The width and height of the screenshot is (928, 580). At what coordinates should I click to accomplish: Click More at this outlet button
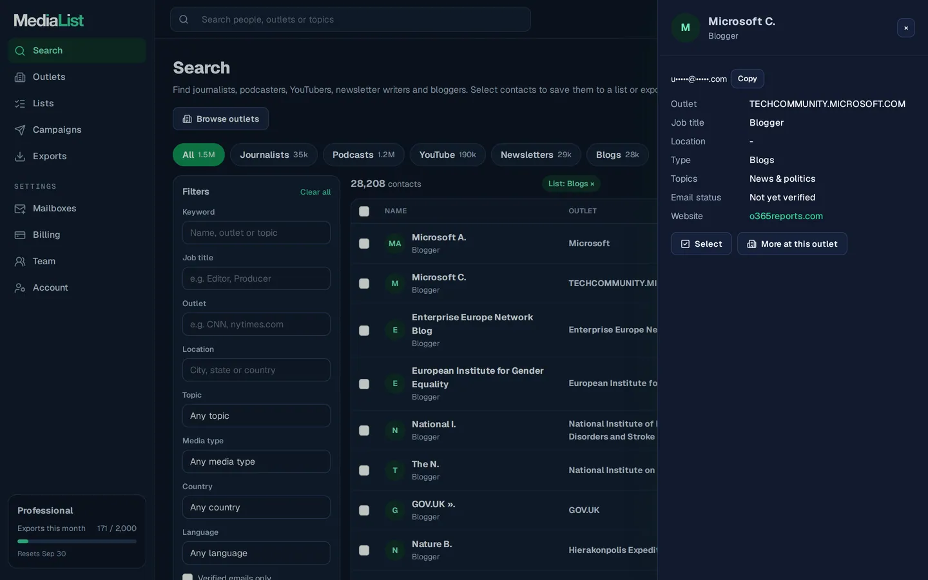click(792, 244)
